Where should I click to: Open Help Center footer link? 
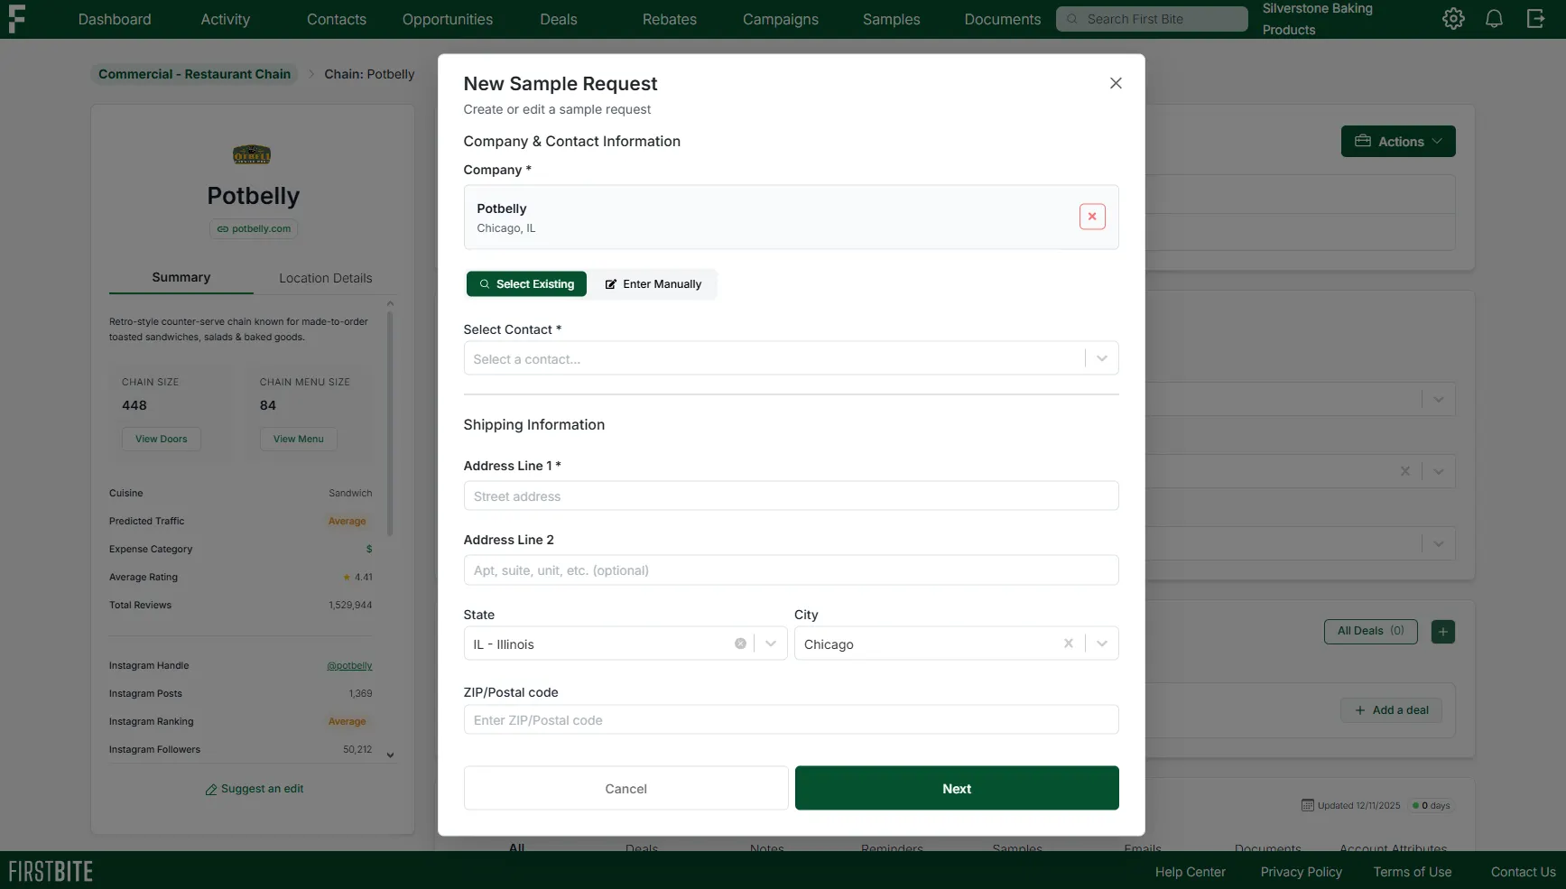(x=1190, y=872)
